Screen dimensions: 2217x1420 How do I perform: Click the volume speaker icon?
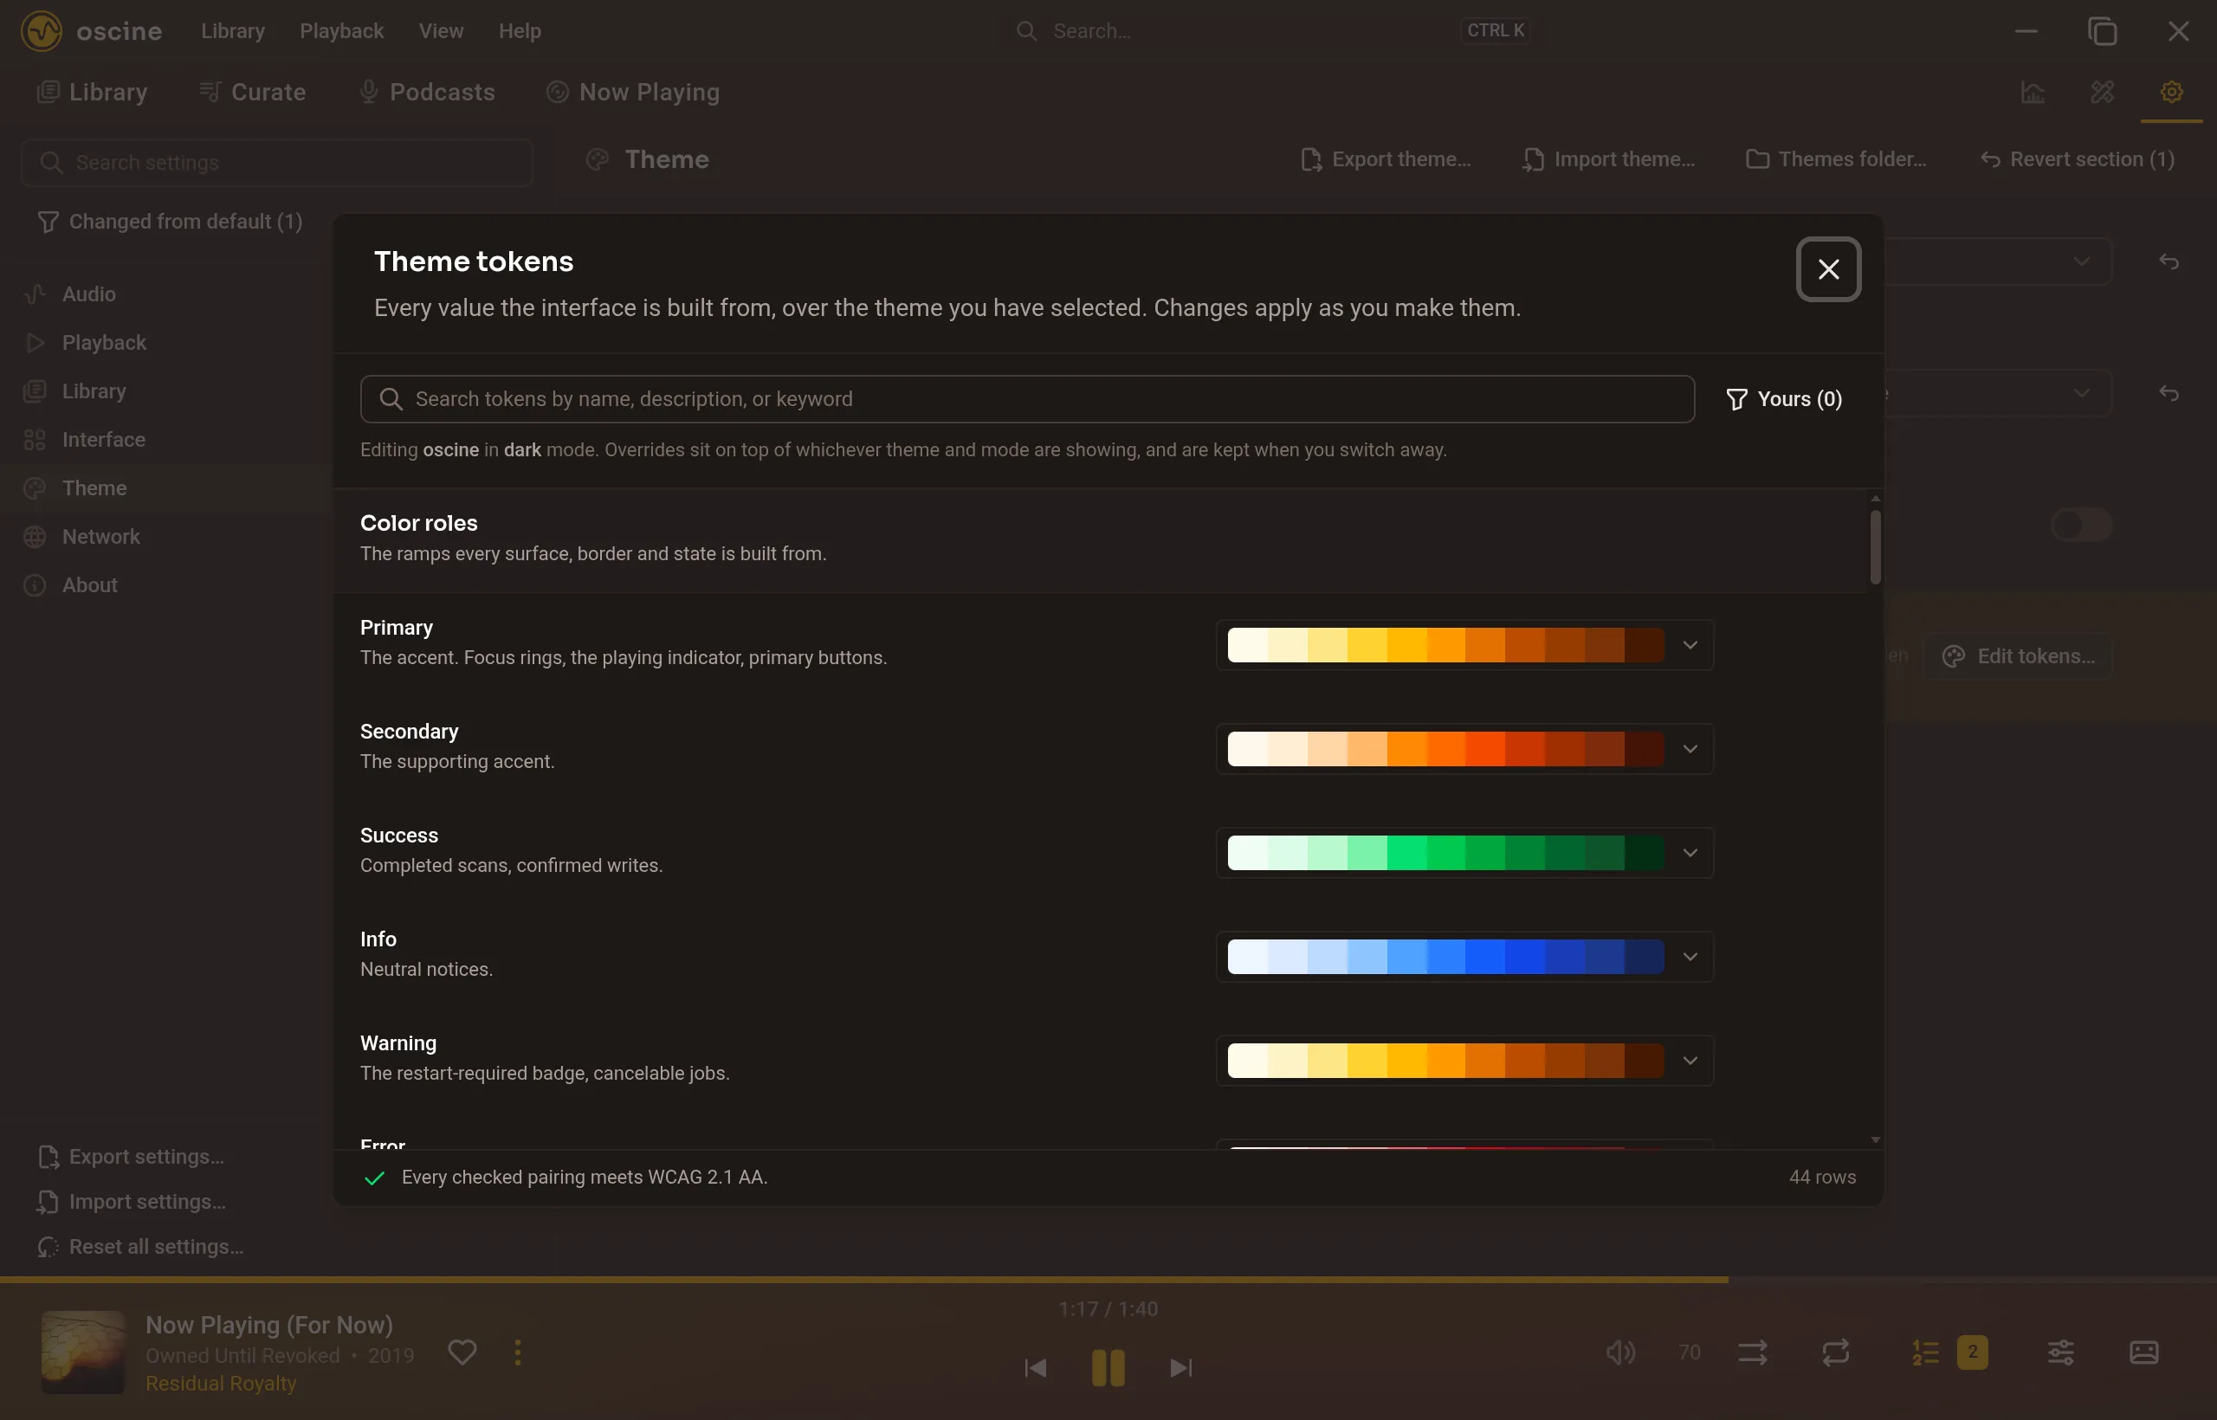[1620, 1352]
